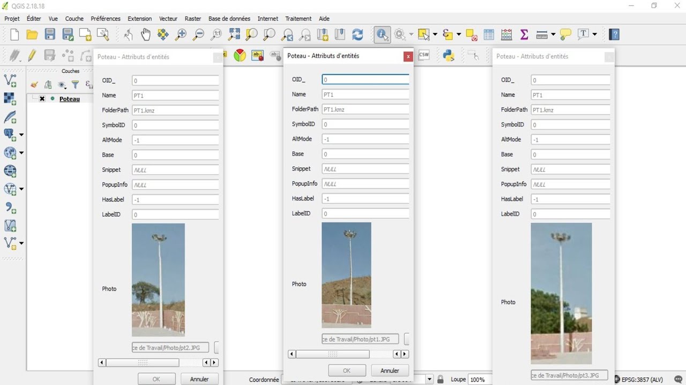The width and height of the screenshot is (686, 385).
Task: Click Add Vector Layer in side toolbar
Action: 10,80
